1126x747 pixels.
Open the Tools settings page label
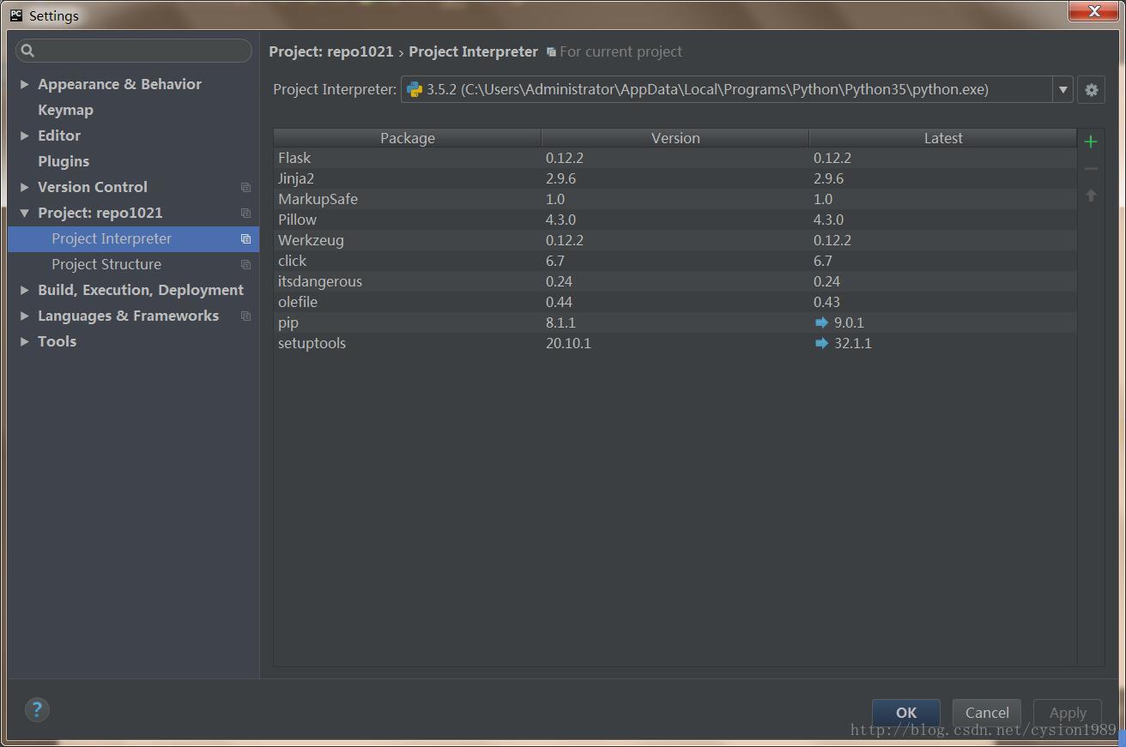tap(57, 341)
